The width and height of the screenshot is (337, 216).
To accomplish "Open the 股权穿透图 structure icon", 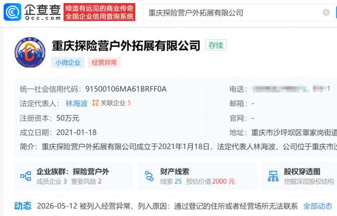I will 273,176.
